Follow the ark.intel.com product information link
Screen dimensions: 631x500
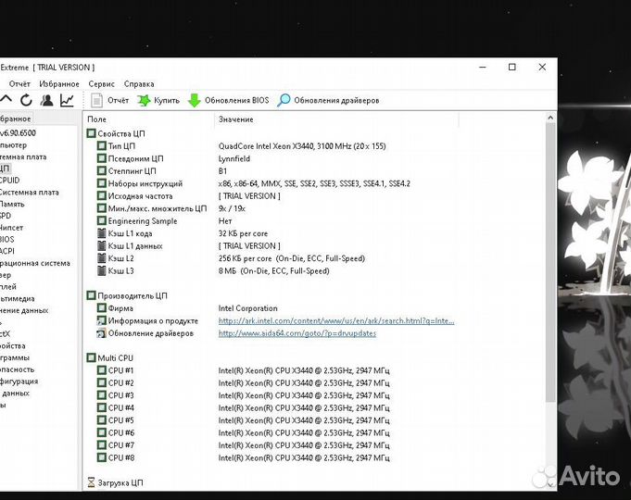(336, 321)
